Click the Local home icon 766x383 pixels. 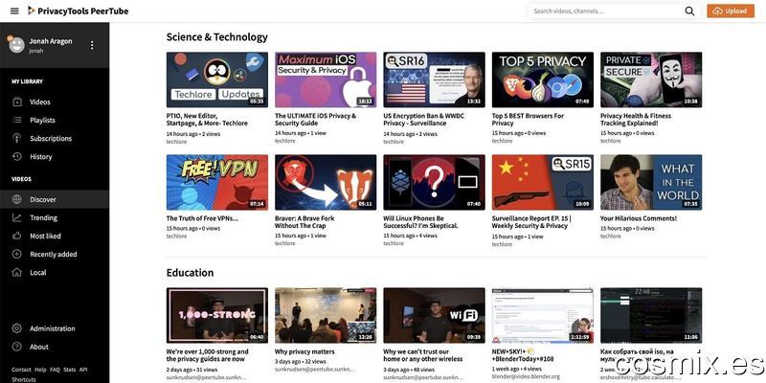(x=17, y=272)
